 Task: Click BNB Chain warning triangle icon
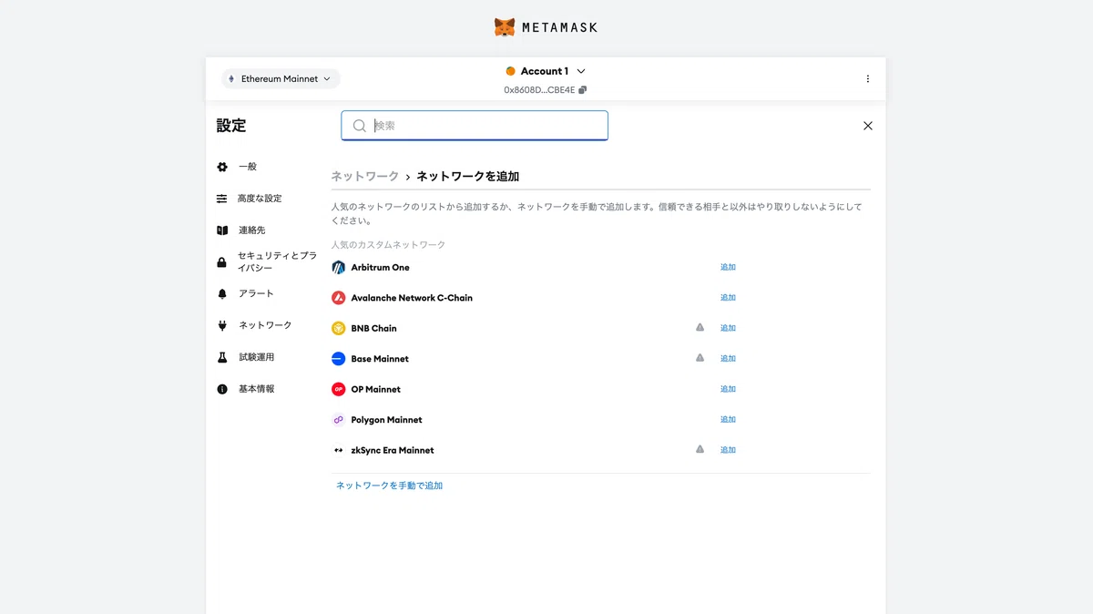(700, 327)
